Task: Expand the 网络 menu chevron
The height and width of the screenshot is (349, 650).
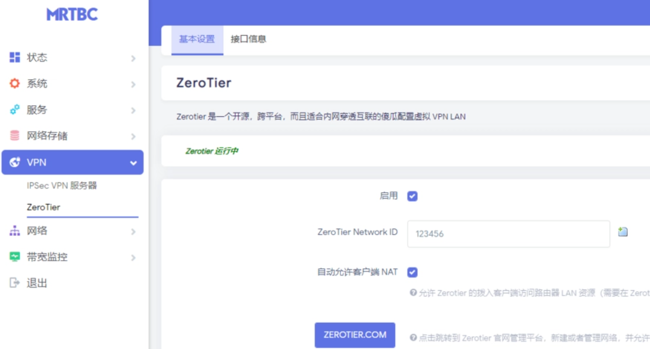Action: pyautogui.click(x=133, y=232)
